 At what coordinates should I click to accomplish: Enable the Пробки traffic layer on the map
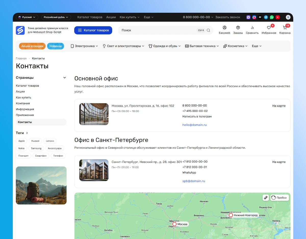tap(279, 197)
